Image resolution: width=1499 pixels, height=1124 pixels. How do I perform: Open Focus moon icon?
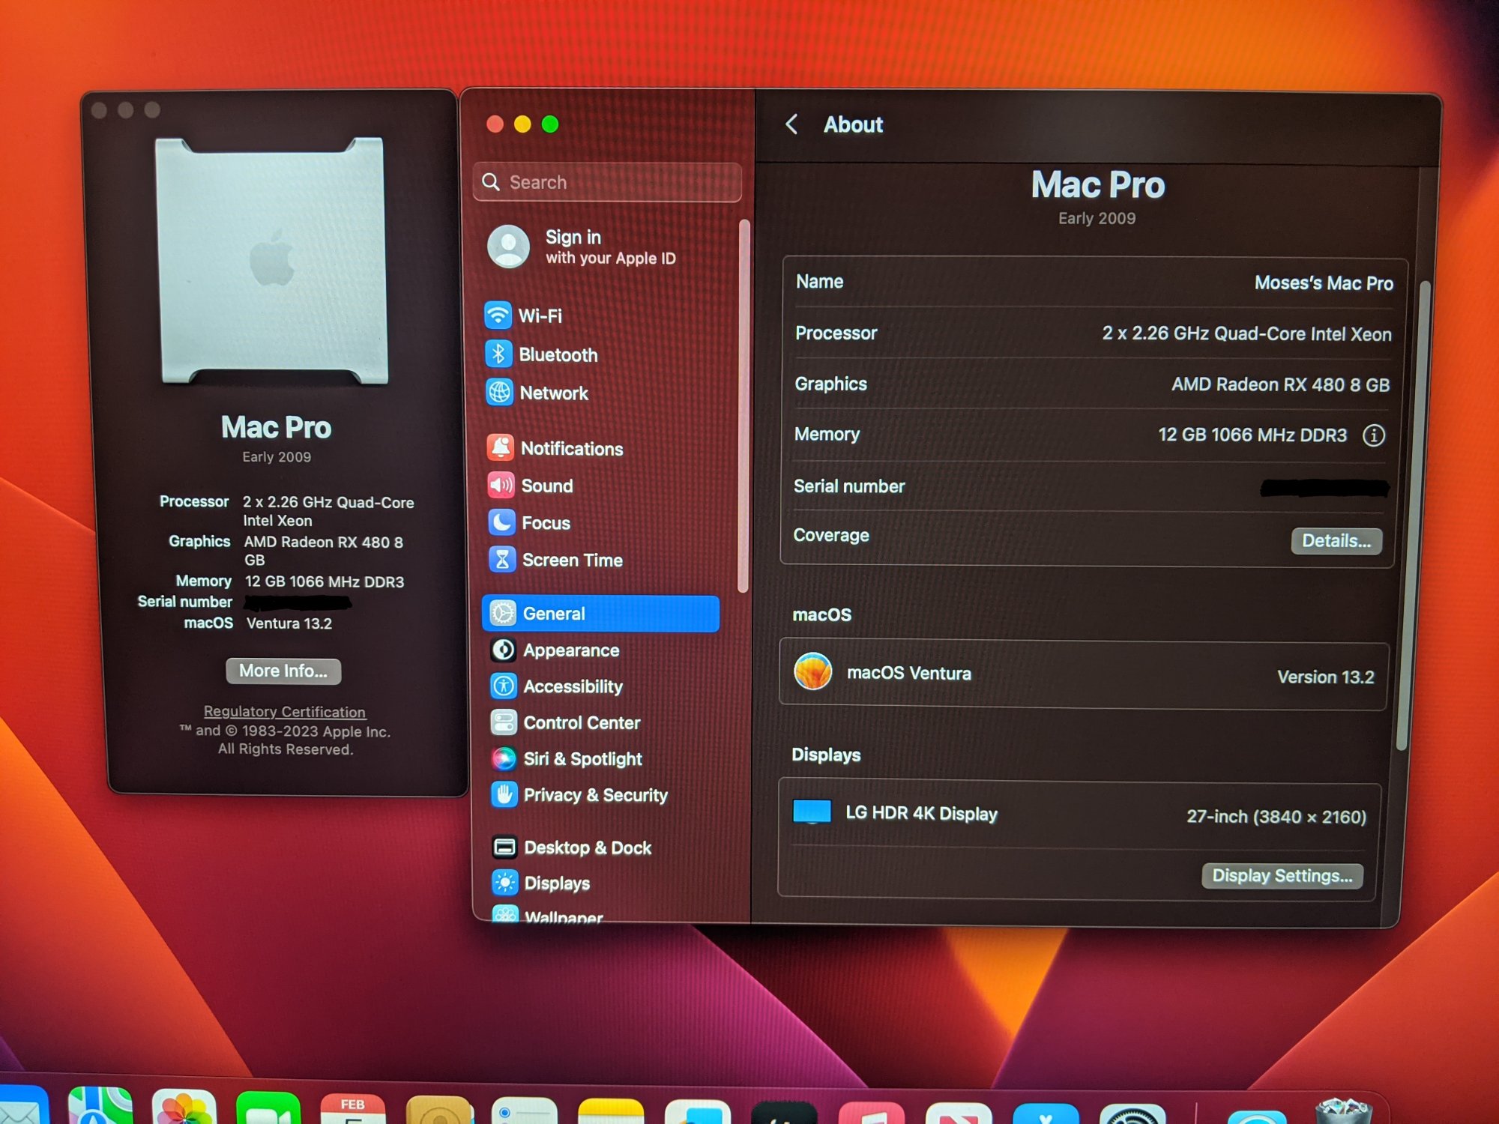point(501,522)
